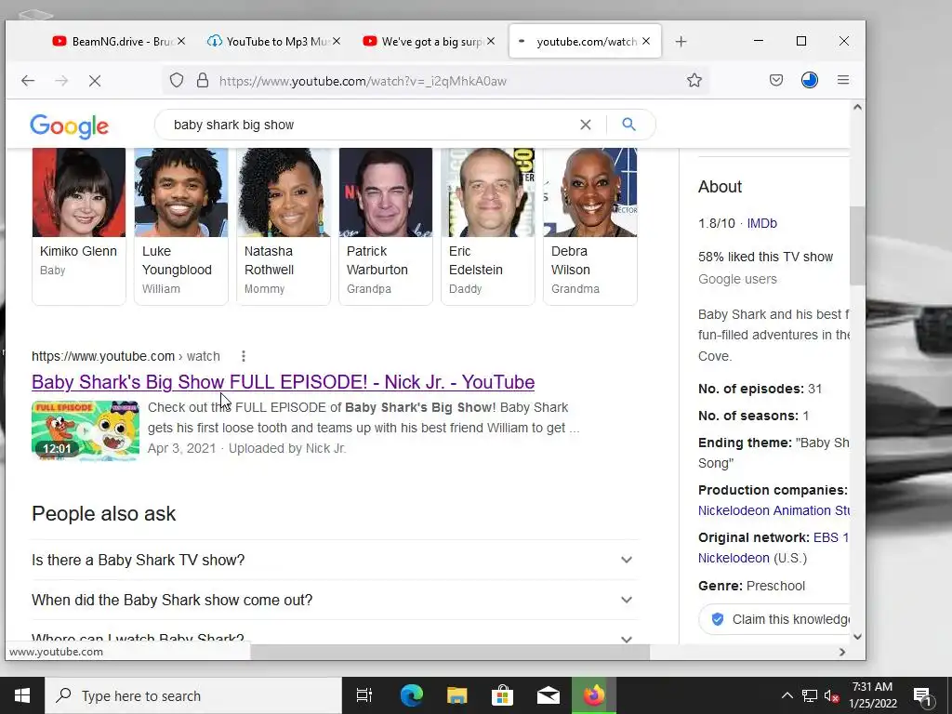Show hidden system tray icons

click(x=787, y=695)
